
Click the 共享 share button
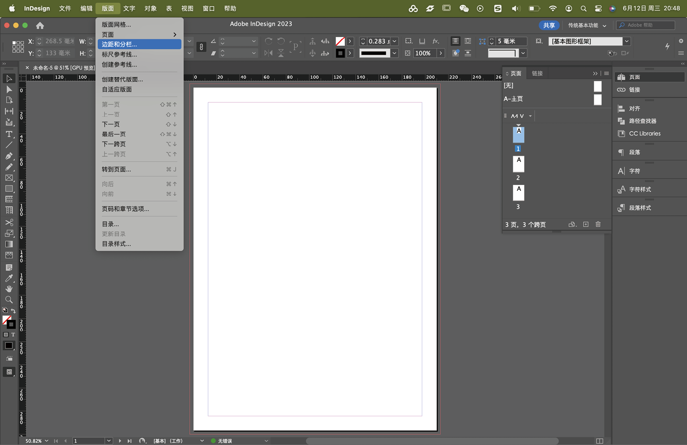click(x=549, y=25)
